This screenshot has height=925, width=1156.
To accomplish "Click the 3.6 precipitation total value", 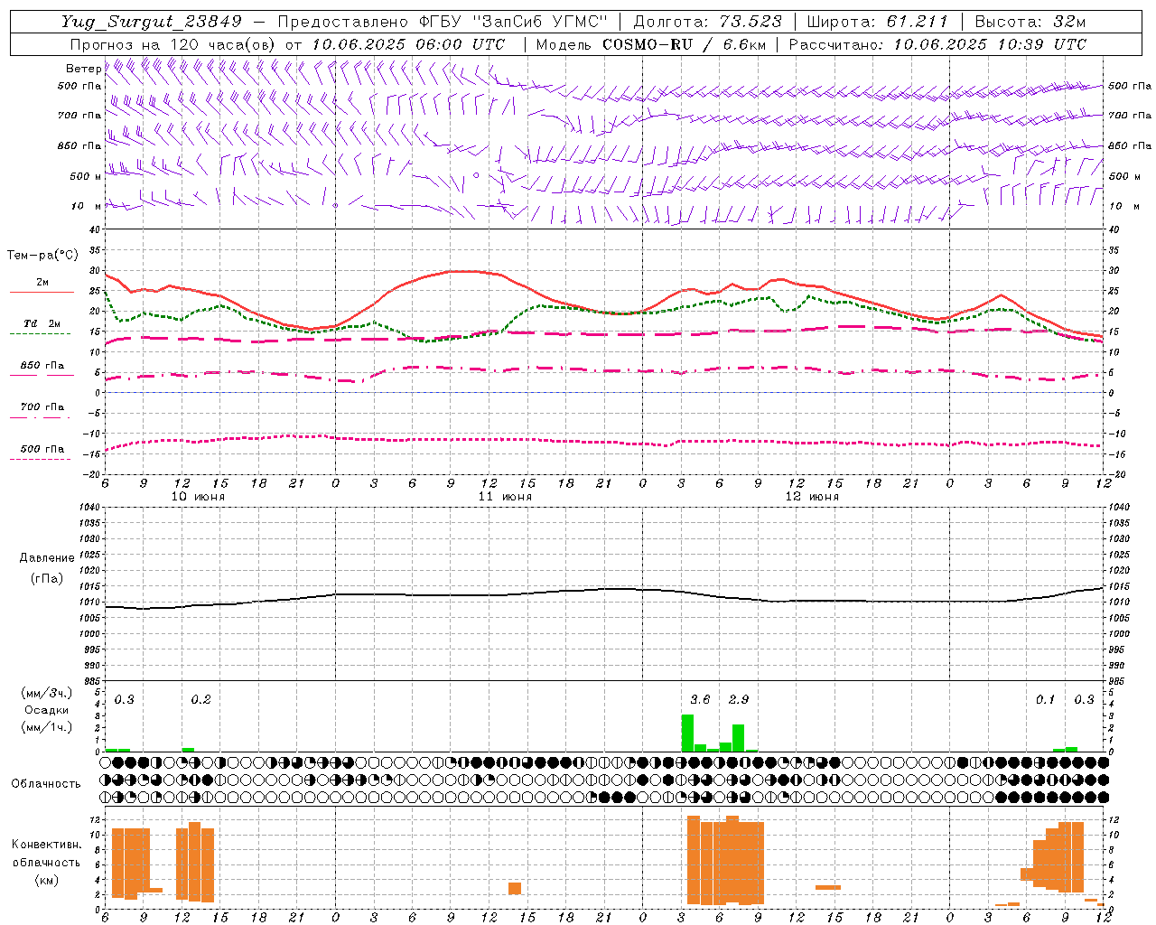I will (700, 699).
